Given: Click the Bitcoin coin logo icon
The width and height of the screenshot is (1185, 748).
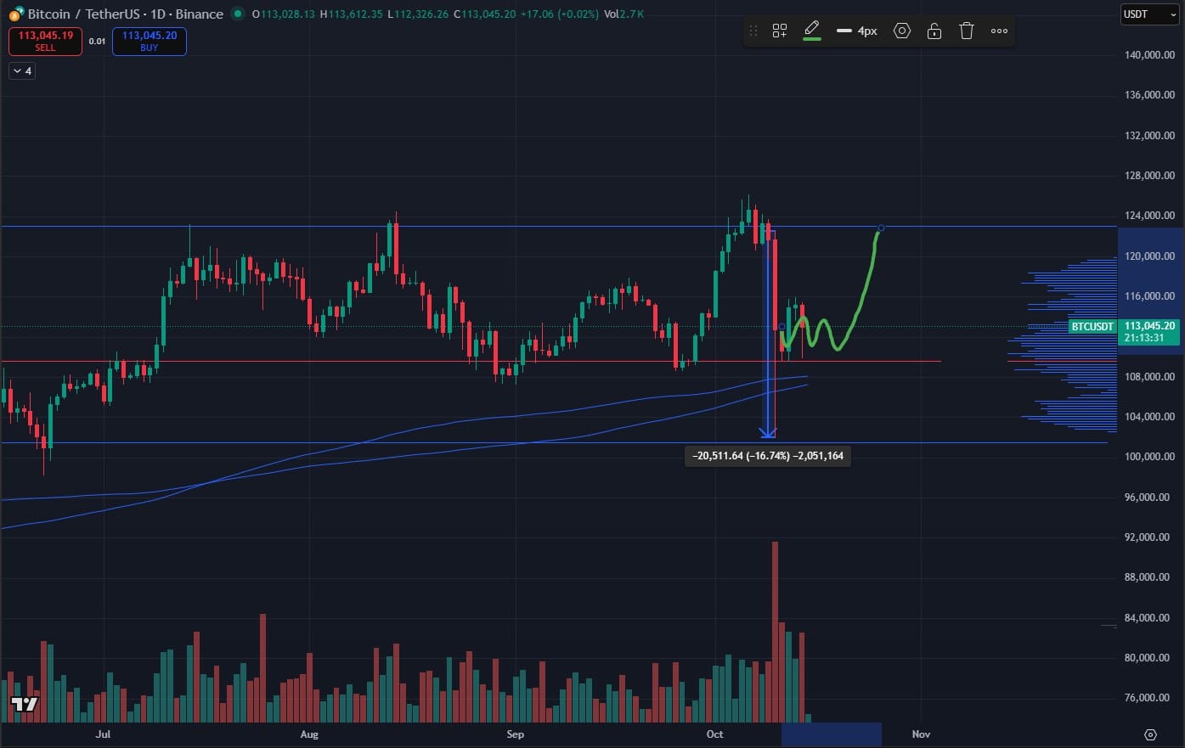Looking at the screenshot, I should click(x=16, y=14).
